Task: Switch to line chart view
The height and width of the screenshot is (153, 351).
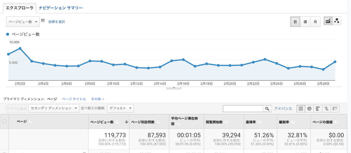Action: click(328, 21)
